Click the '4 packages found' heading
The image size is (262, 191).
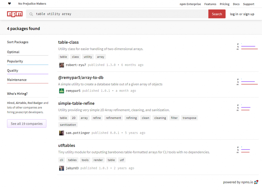point(23,29)
